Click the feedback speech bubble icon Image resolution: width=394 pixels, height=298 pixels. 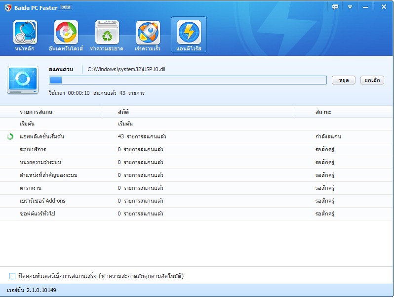click(335, 7)
